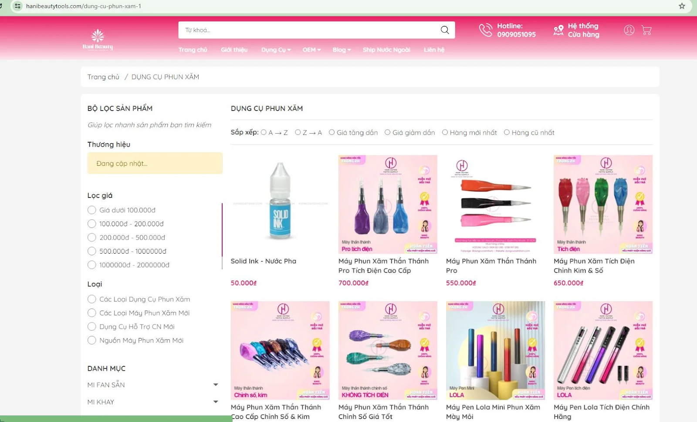
Task: Click the Hotline phone icon
Action: tap(485, 30)
